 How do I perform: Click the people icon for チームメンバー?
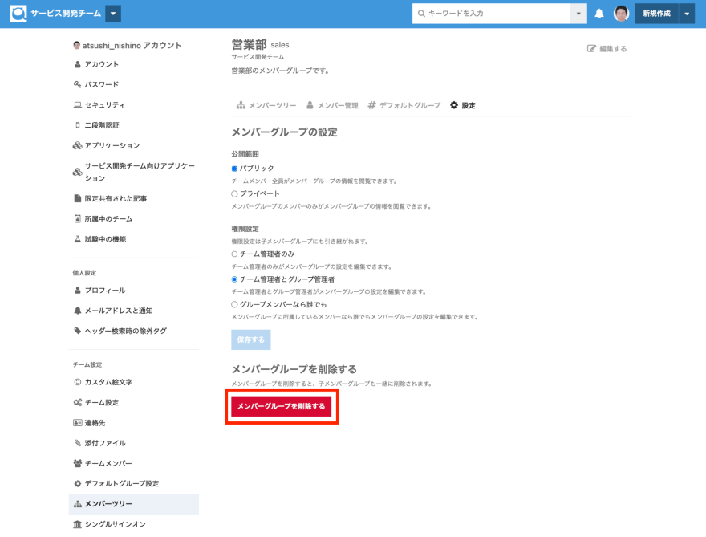[78, 463]
